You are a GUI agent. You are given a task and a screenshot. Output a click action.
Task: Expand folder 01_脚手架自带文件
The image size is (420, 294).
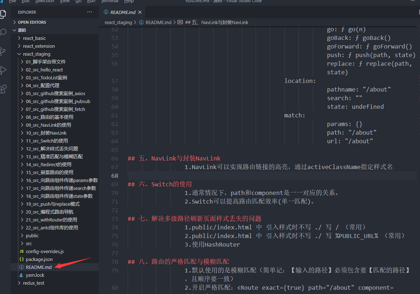click(x=22, y=62)
